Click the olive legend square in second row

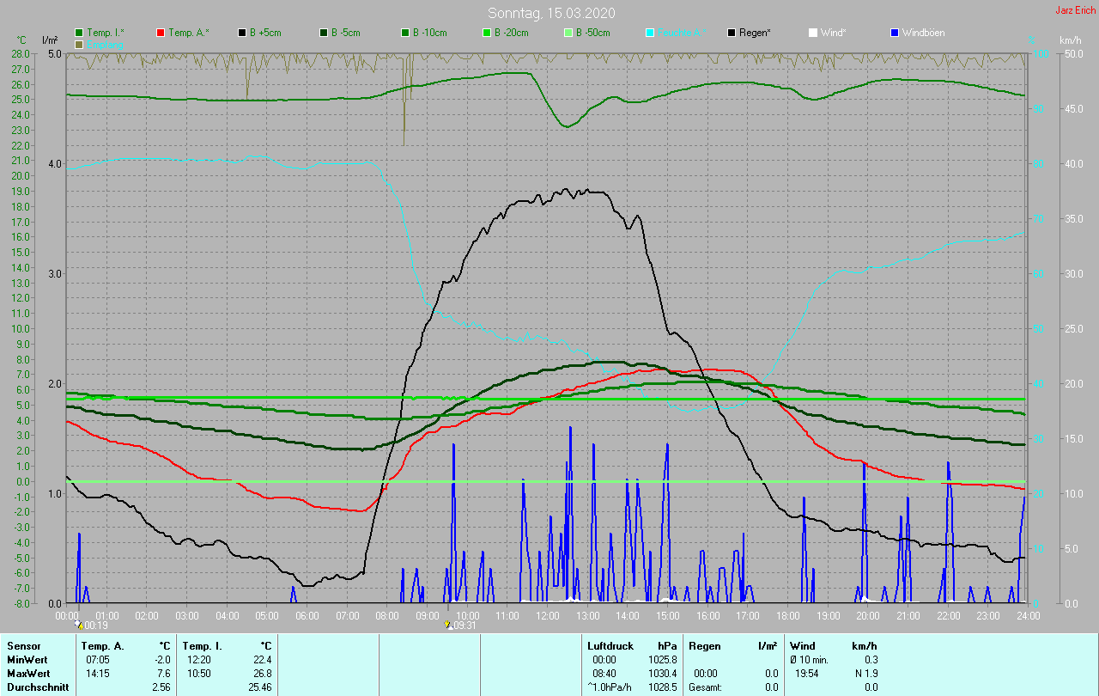point(80,44)
